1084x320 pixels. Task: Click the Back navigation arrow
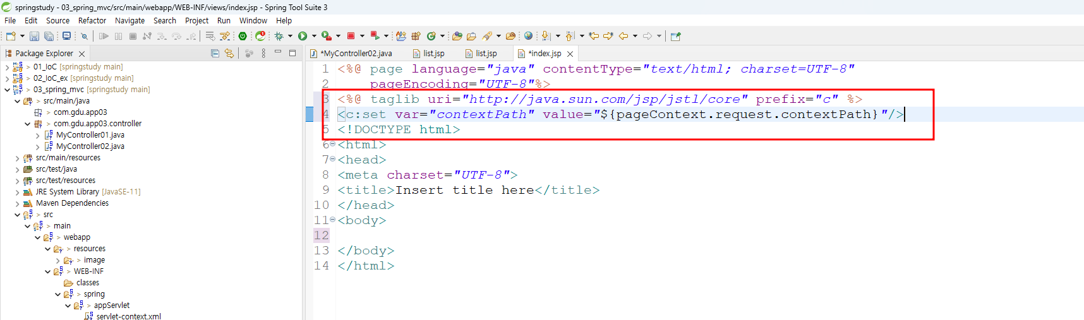pyautogui.click(x=623, y=36)
